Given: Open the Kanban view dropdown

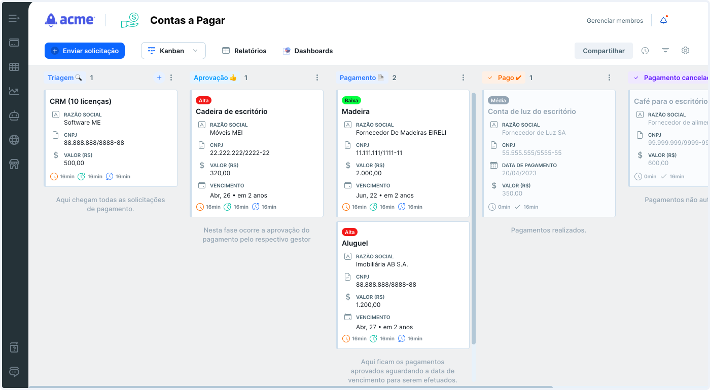Looking at the screenshot, I should pos(173,51).
